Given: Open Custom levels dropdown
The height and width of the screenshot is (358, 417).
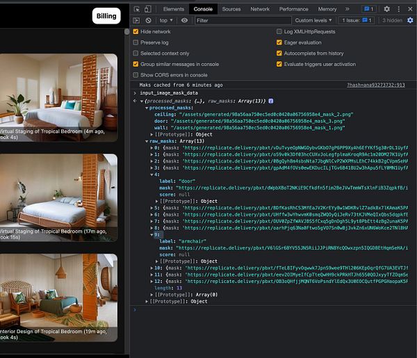Looking at the screenshot, I should click(x=313, y=20).
